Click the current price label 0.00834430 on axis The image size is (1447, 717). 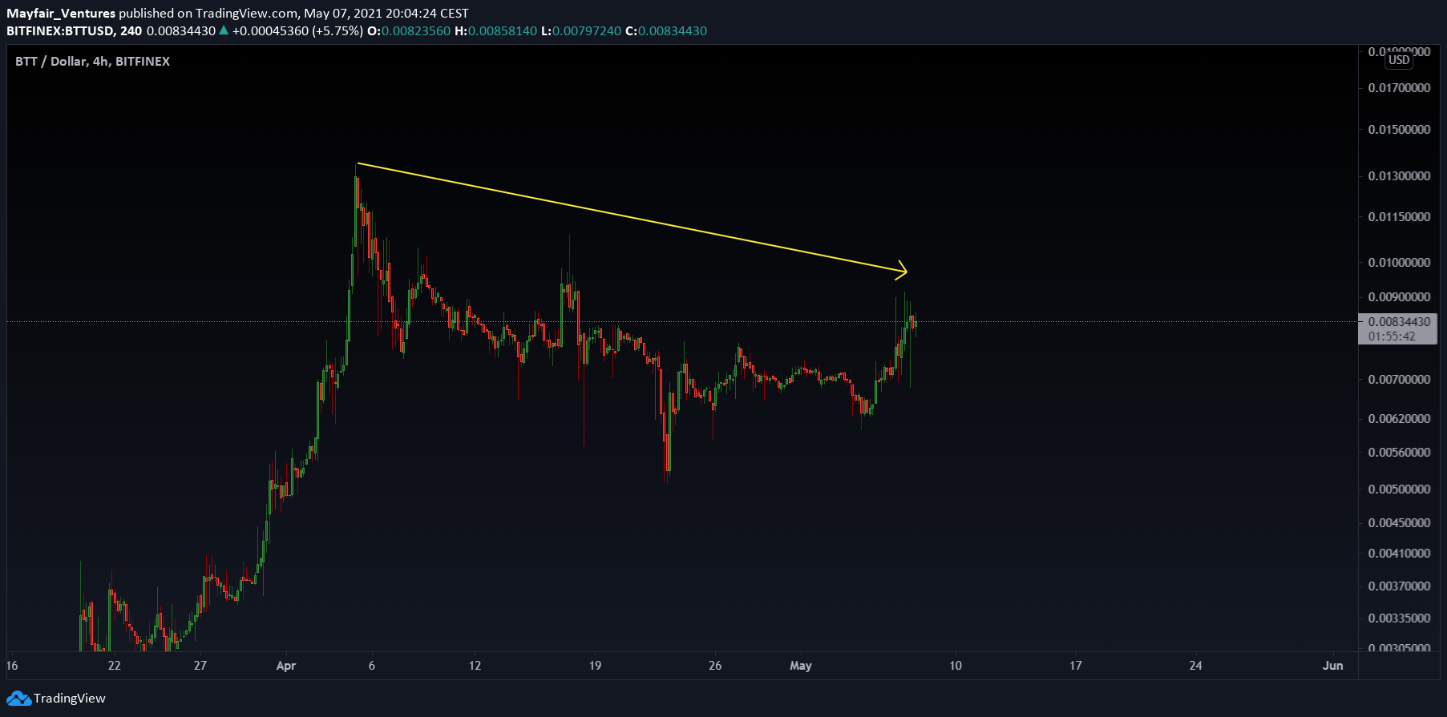[1399, 322]
